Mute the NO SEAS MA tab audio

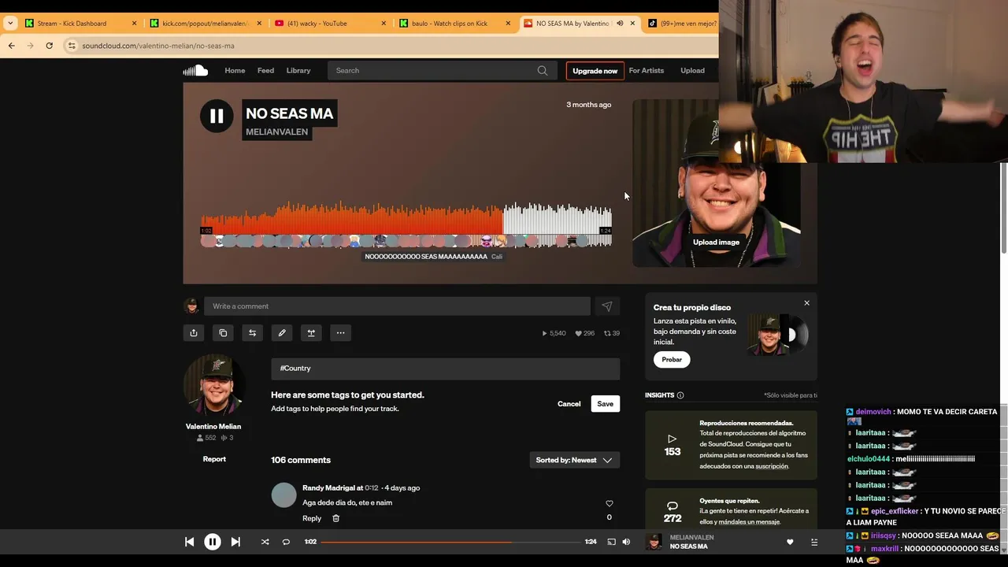coord(620,24)
